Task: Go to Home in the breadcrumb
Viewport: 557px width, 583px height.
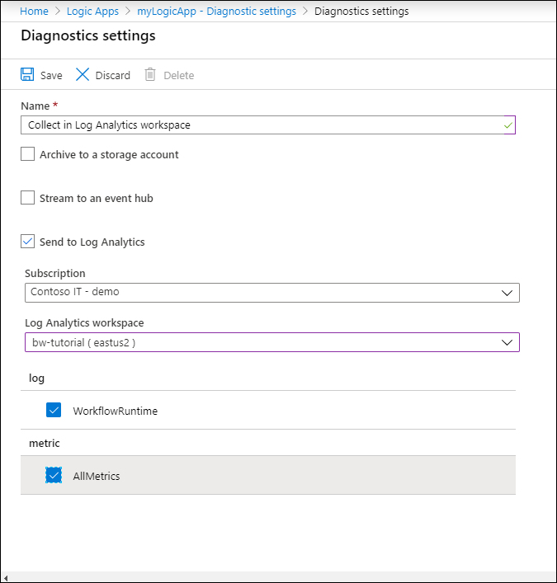Action: (34, 12)
